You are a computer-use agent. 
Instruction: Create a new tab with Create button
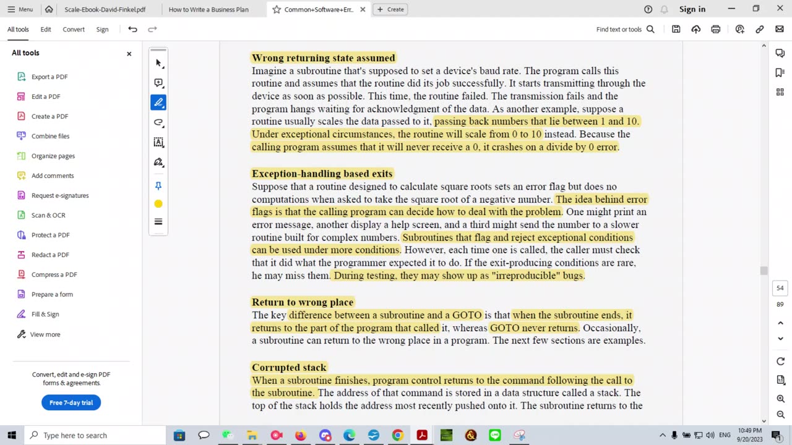pos(390,9)
